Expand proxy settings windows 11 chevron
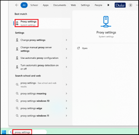This screenshot has height=135, width=139. 66,116
